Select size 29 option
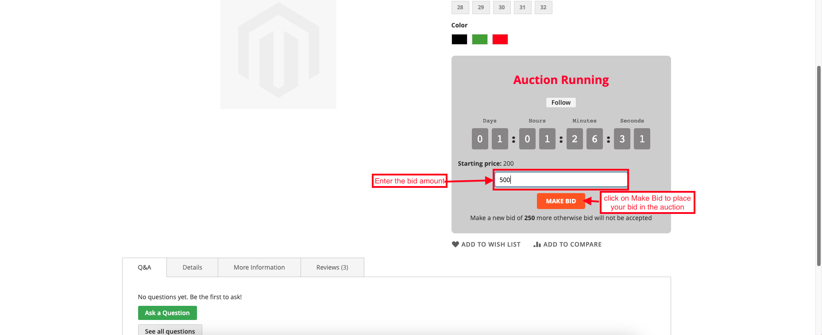822x335 pixels. [x=481, y=8]
